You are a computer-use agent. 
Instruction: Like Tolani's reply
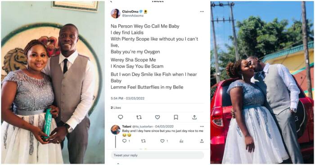pos(162,141)
